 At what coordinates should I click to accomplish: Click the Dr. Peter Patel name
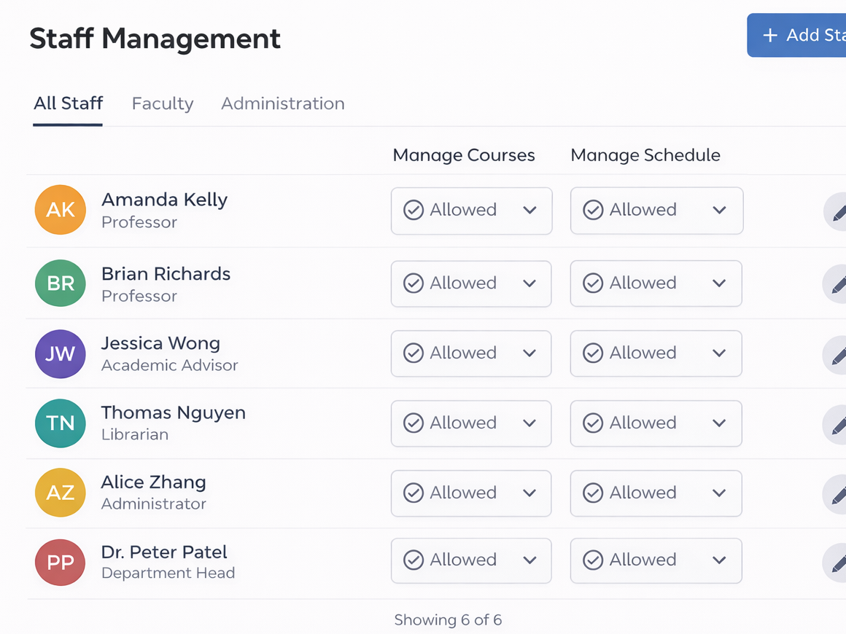164,552
